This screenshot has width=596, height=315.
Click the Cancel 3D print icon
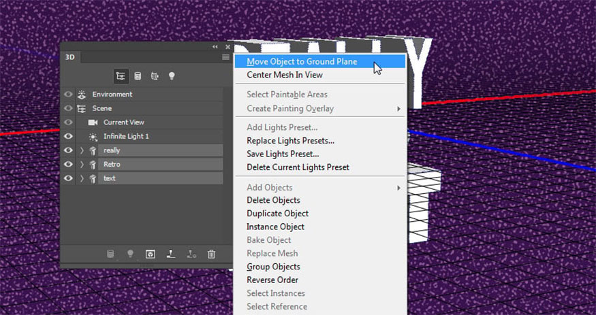191,254
